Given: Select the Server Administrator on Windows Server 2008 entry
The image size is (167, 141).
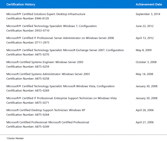Looking at the screenshot, I should click(x=60, y=38).
